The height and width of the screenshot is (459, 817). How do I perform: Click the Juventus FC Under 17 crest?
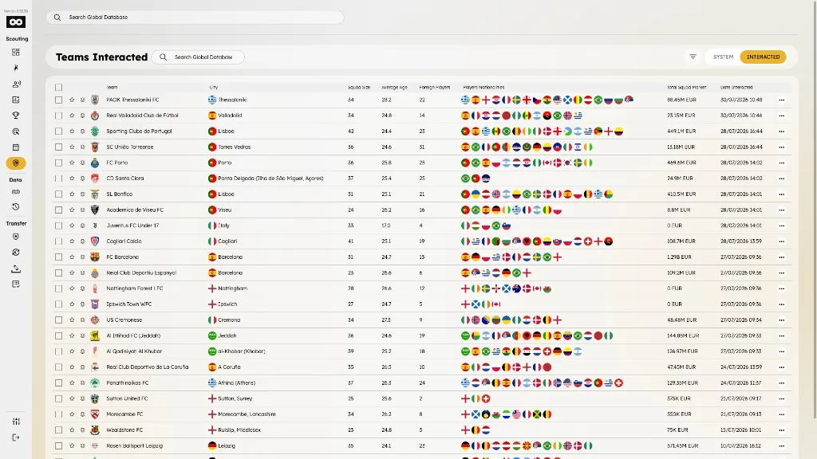95,226
